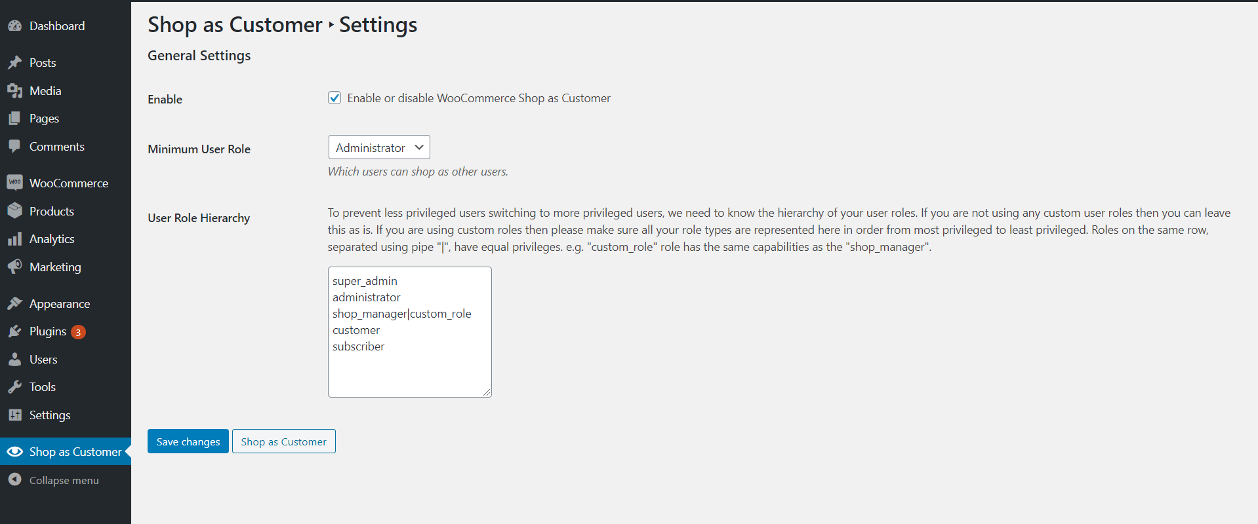Click the Shop as Customer button
Viewport: 1258px width, 524px height.
coord(284,441)
